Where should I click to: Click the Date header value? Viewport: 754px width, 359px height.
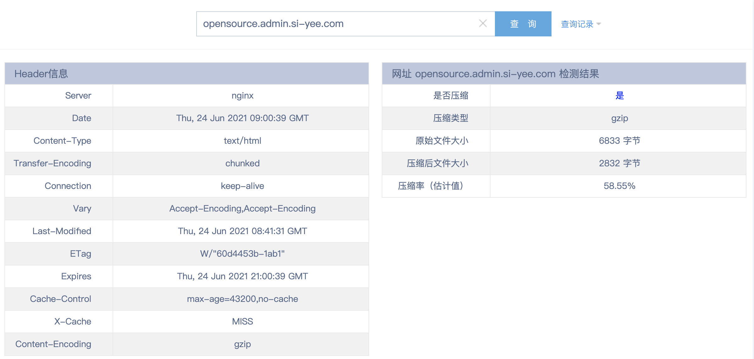click(242, 118)
